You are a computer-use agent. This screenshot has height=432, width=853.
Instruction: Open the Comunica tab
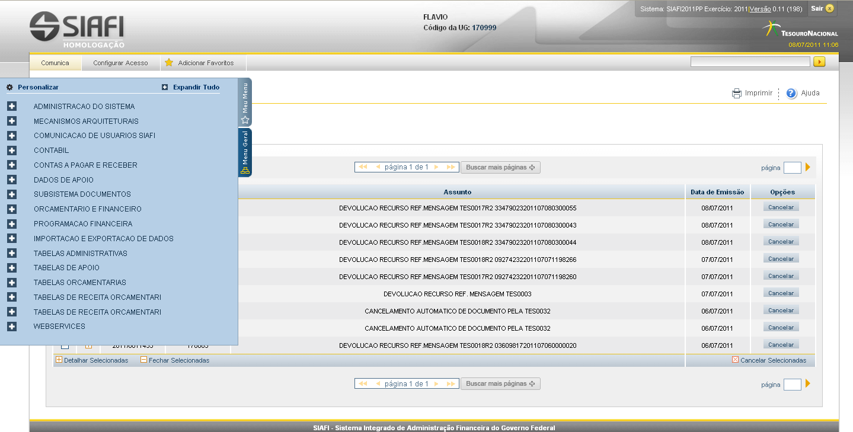tap(55, 62)
